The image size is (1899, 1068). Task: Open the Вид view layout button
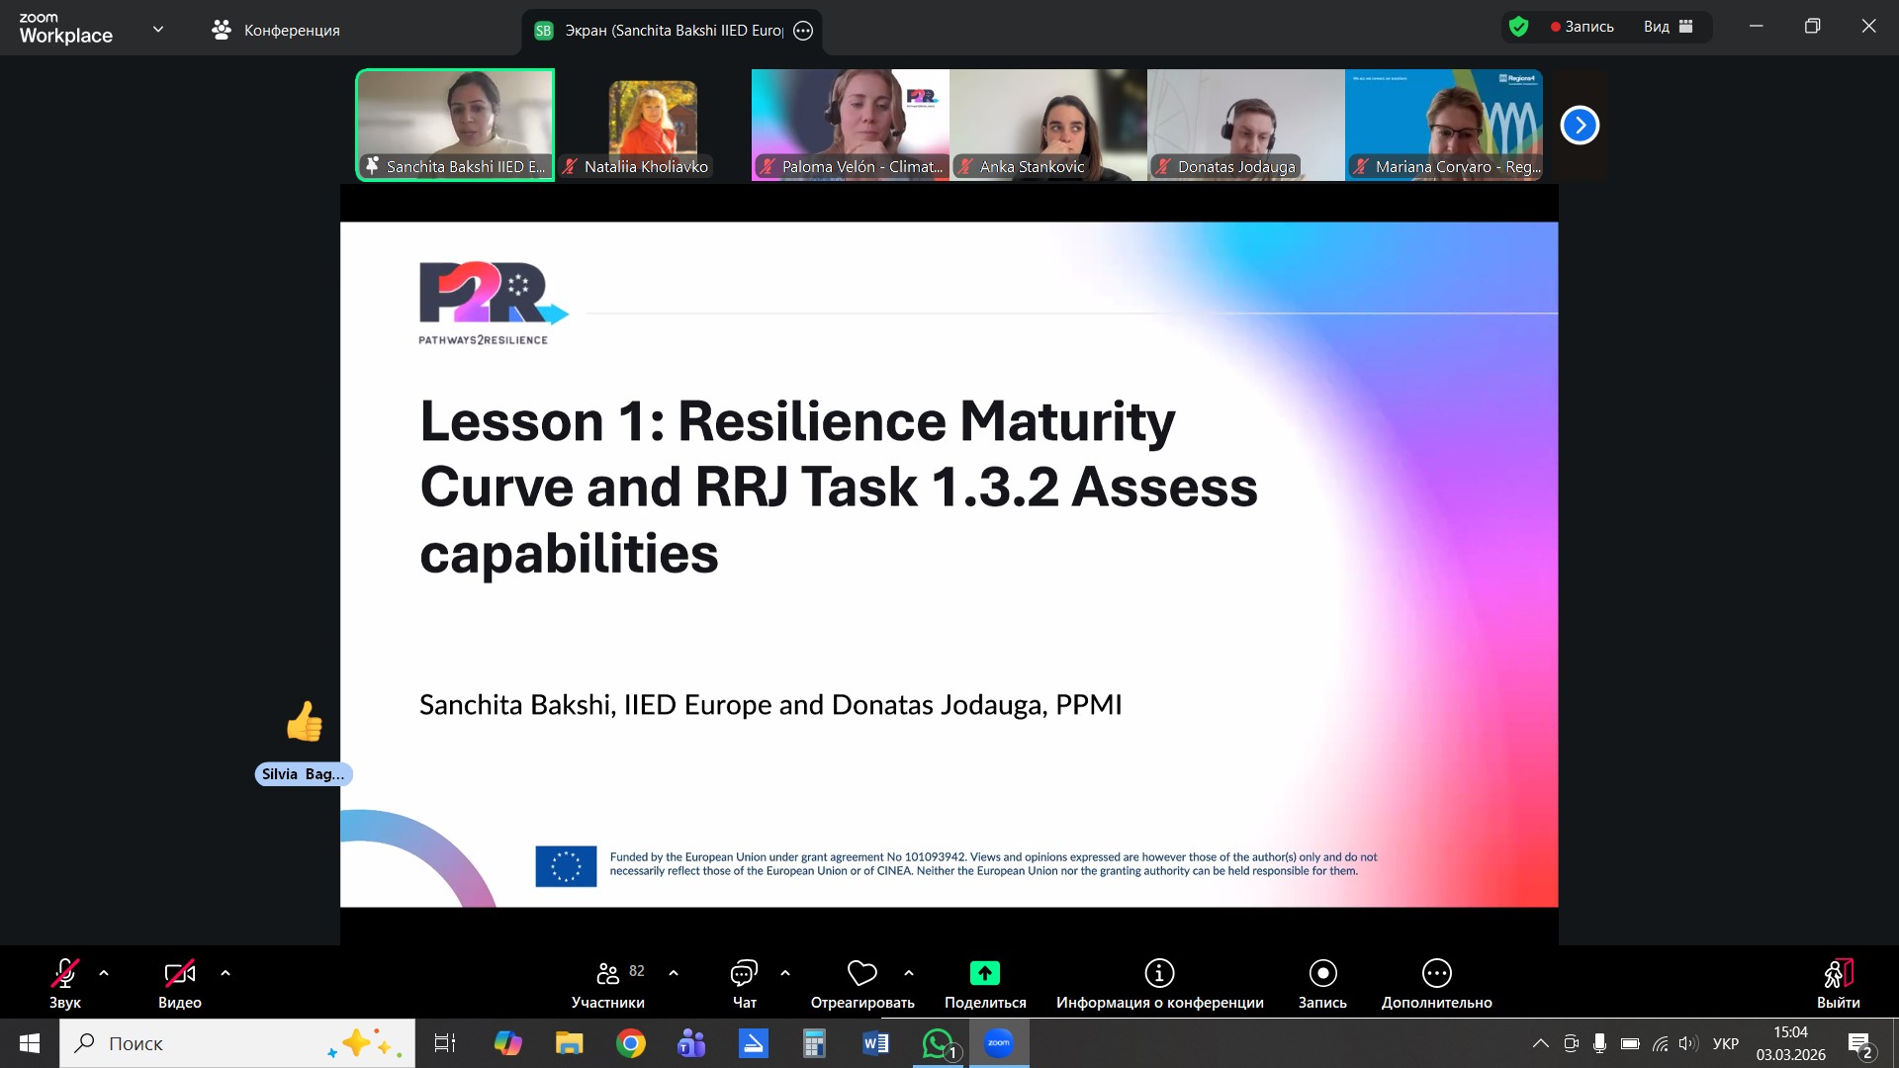[x=1669, y=27]
